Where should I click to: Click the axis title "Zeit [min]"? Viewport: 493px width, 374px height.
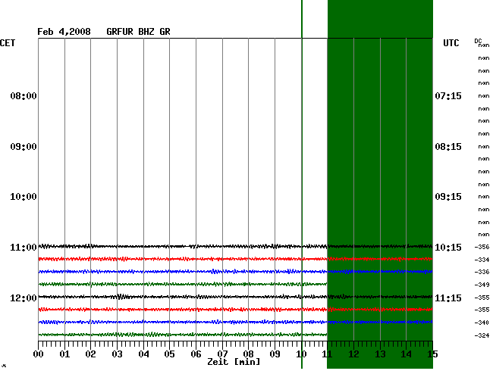click(234, 362)
